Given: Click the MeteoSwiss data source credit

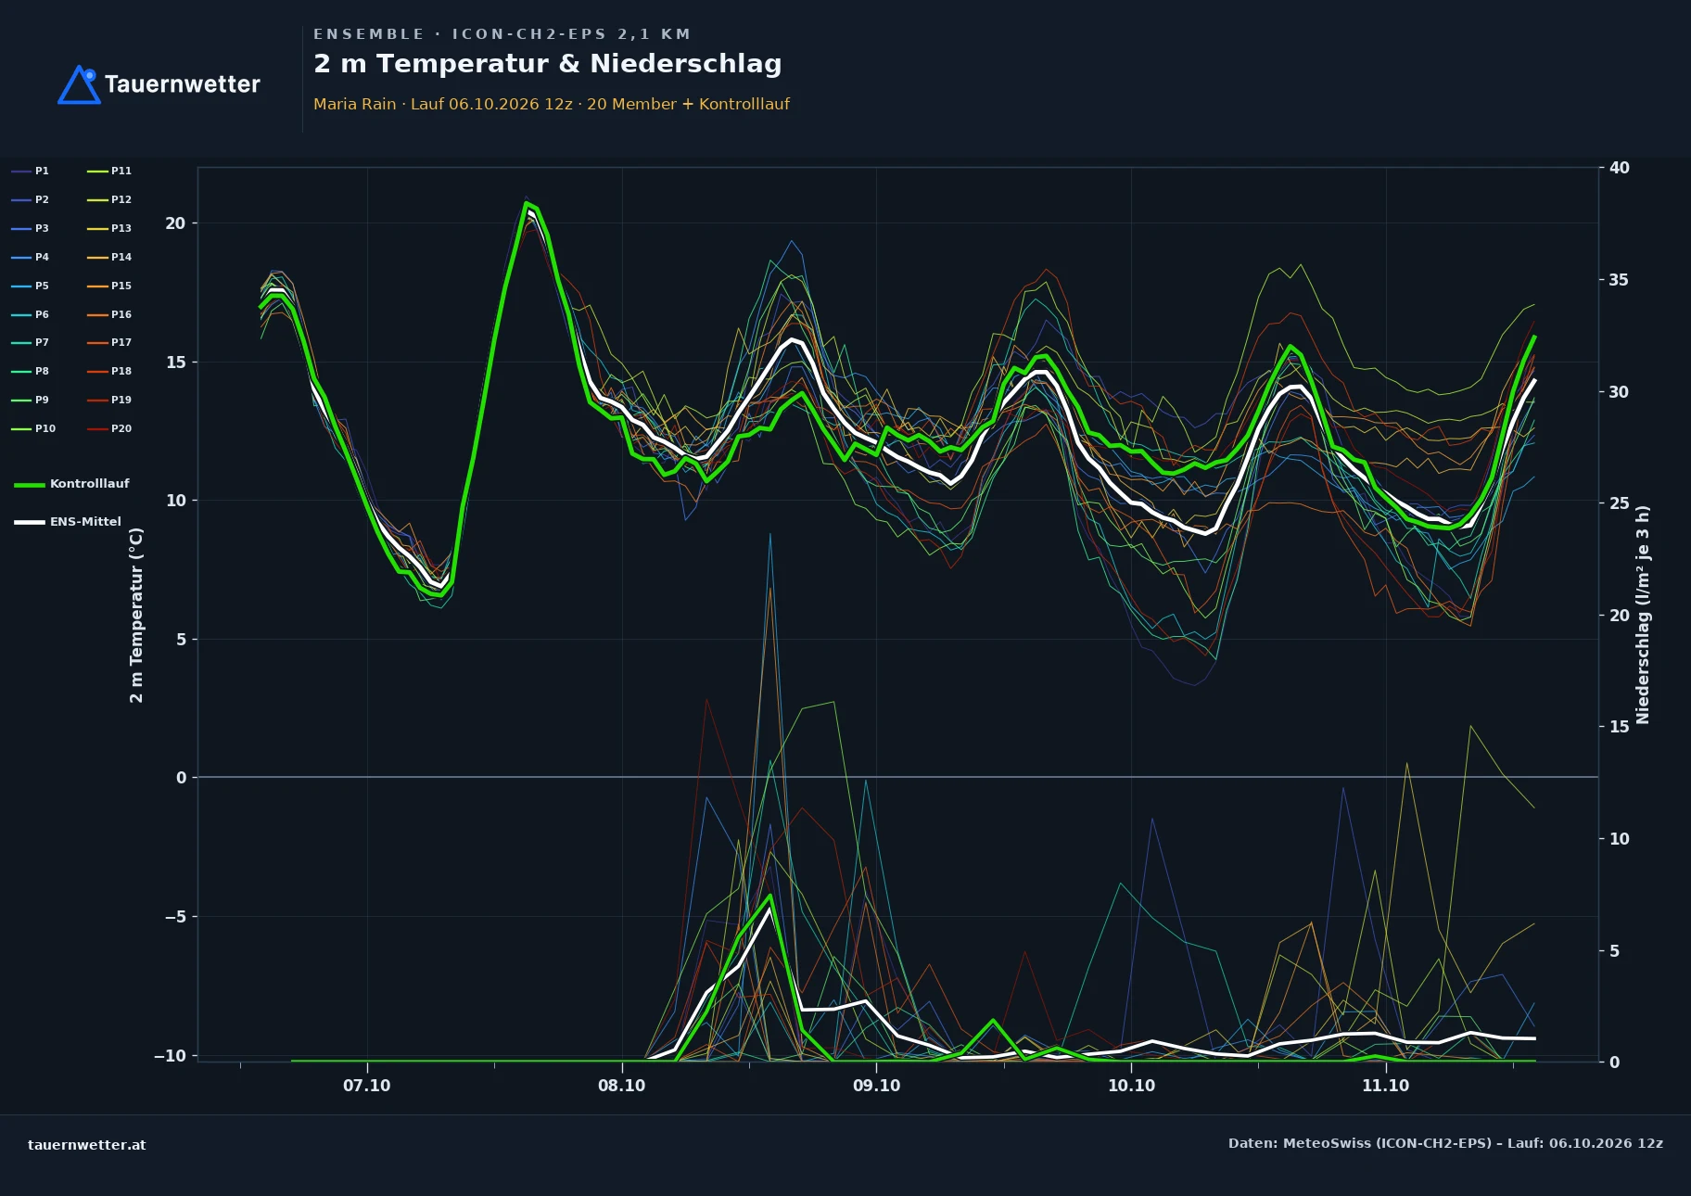Looking at the screenshot, I should tap(1445, 1143).
